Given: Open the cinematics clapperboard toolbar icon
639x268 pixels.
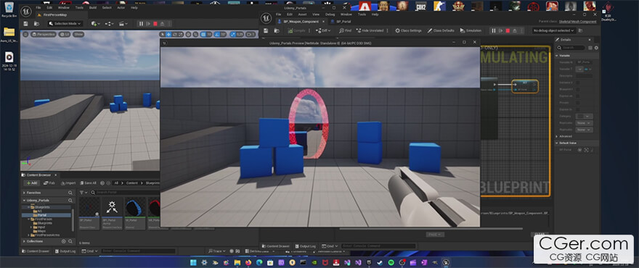Looking at the screenshot, I should click(123, 24).
